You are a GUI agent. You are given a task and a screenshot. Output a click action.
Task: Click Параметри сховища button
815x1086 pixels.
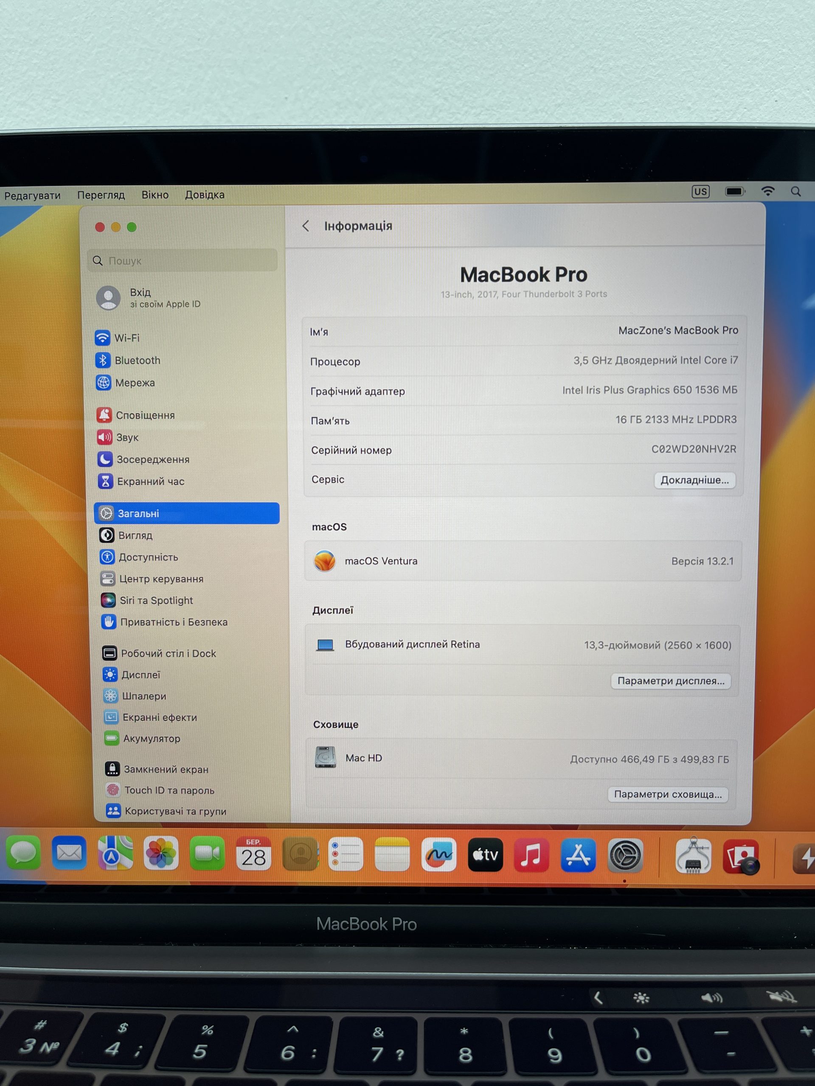coord(668,795)
